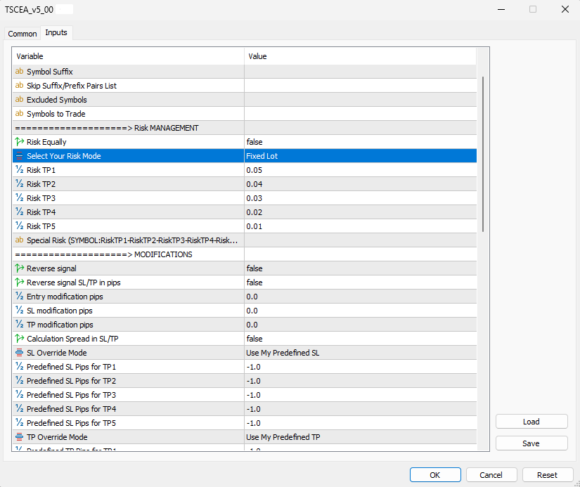Open the Use My Predefined SL dropdown

point(360,353)
